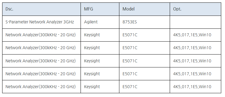Image resolution: width=225 pixels, height=97 pixels.
Task: Select the first E5071C model cell
Action: click(x=144, y=35)
